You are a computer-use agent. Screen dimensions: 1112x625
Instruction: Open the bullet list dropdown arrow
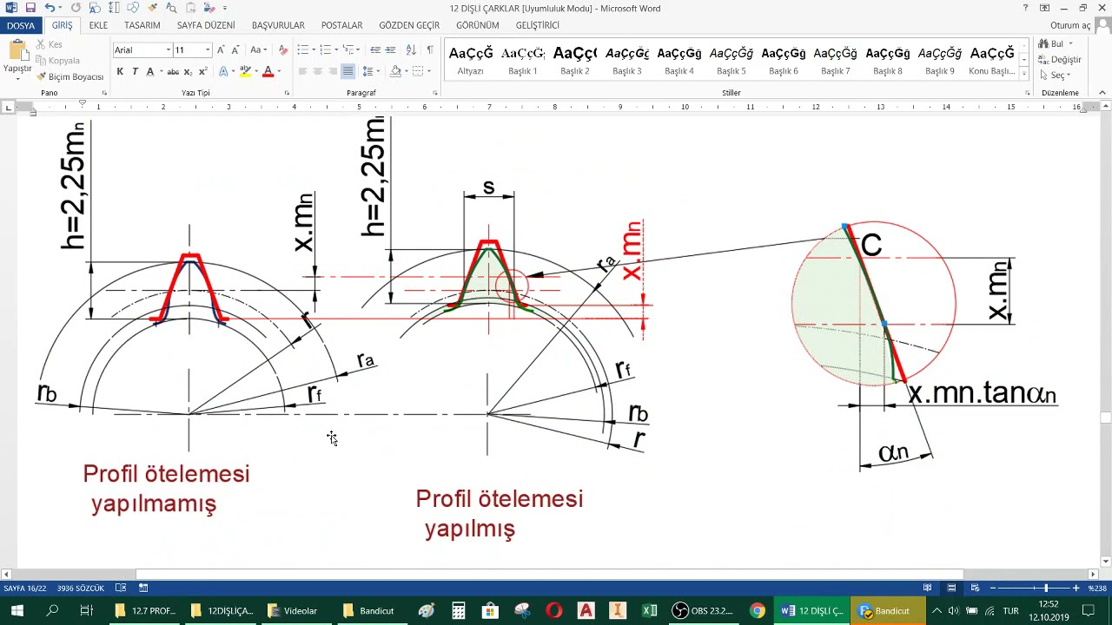(314, 50)
